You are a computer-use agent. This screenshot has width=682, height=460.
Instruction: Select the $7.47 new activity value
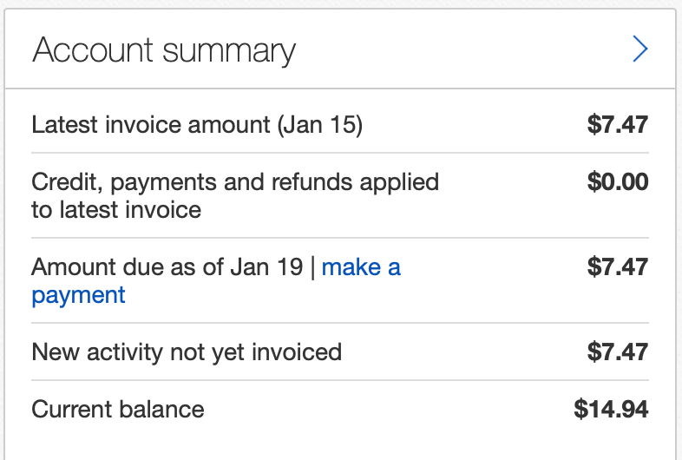click(617, 352)
